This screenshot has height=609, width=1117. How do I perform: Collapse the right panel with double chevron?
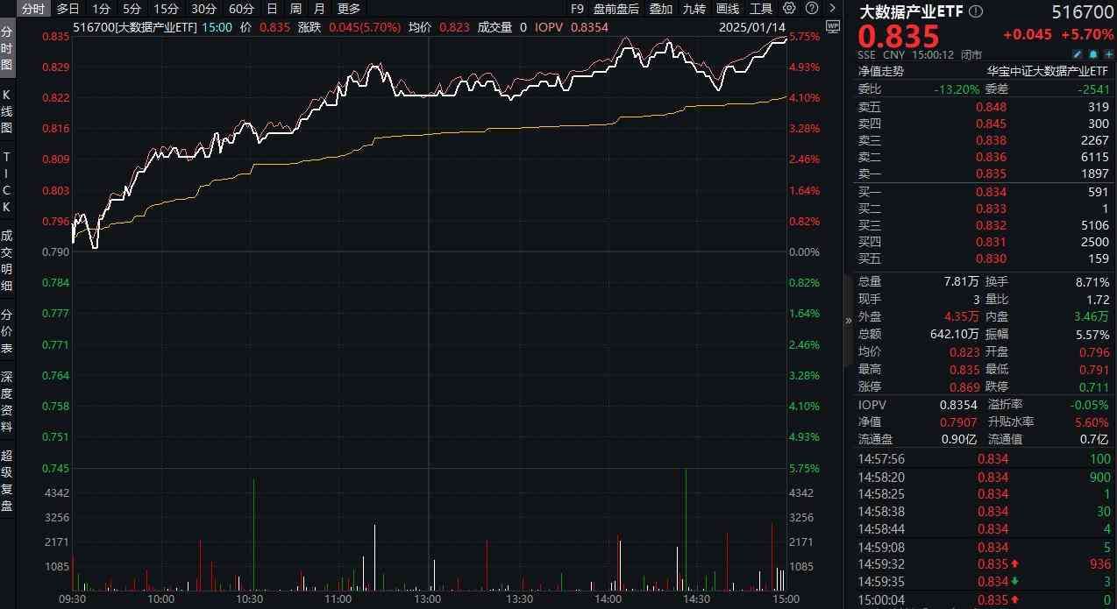coord(848,321)
